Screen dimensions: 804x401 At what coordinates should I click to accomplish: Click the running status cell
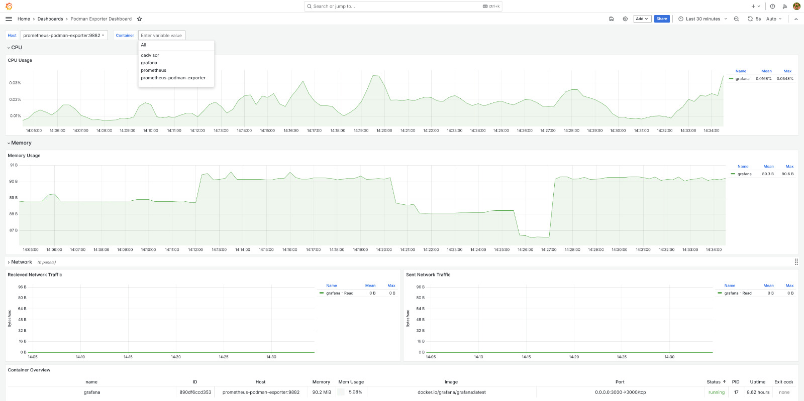coord(717,392)
